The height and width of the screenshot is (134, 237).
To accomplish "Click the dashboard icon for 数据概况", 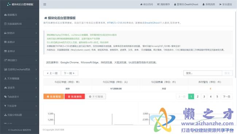I will coord(5,15).
